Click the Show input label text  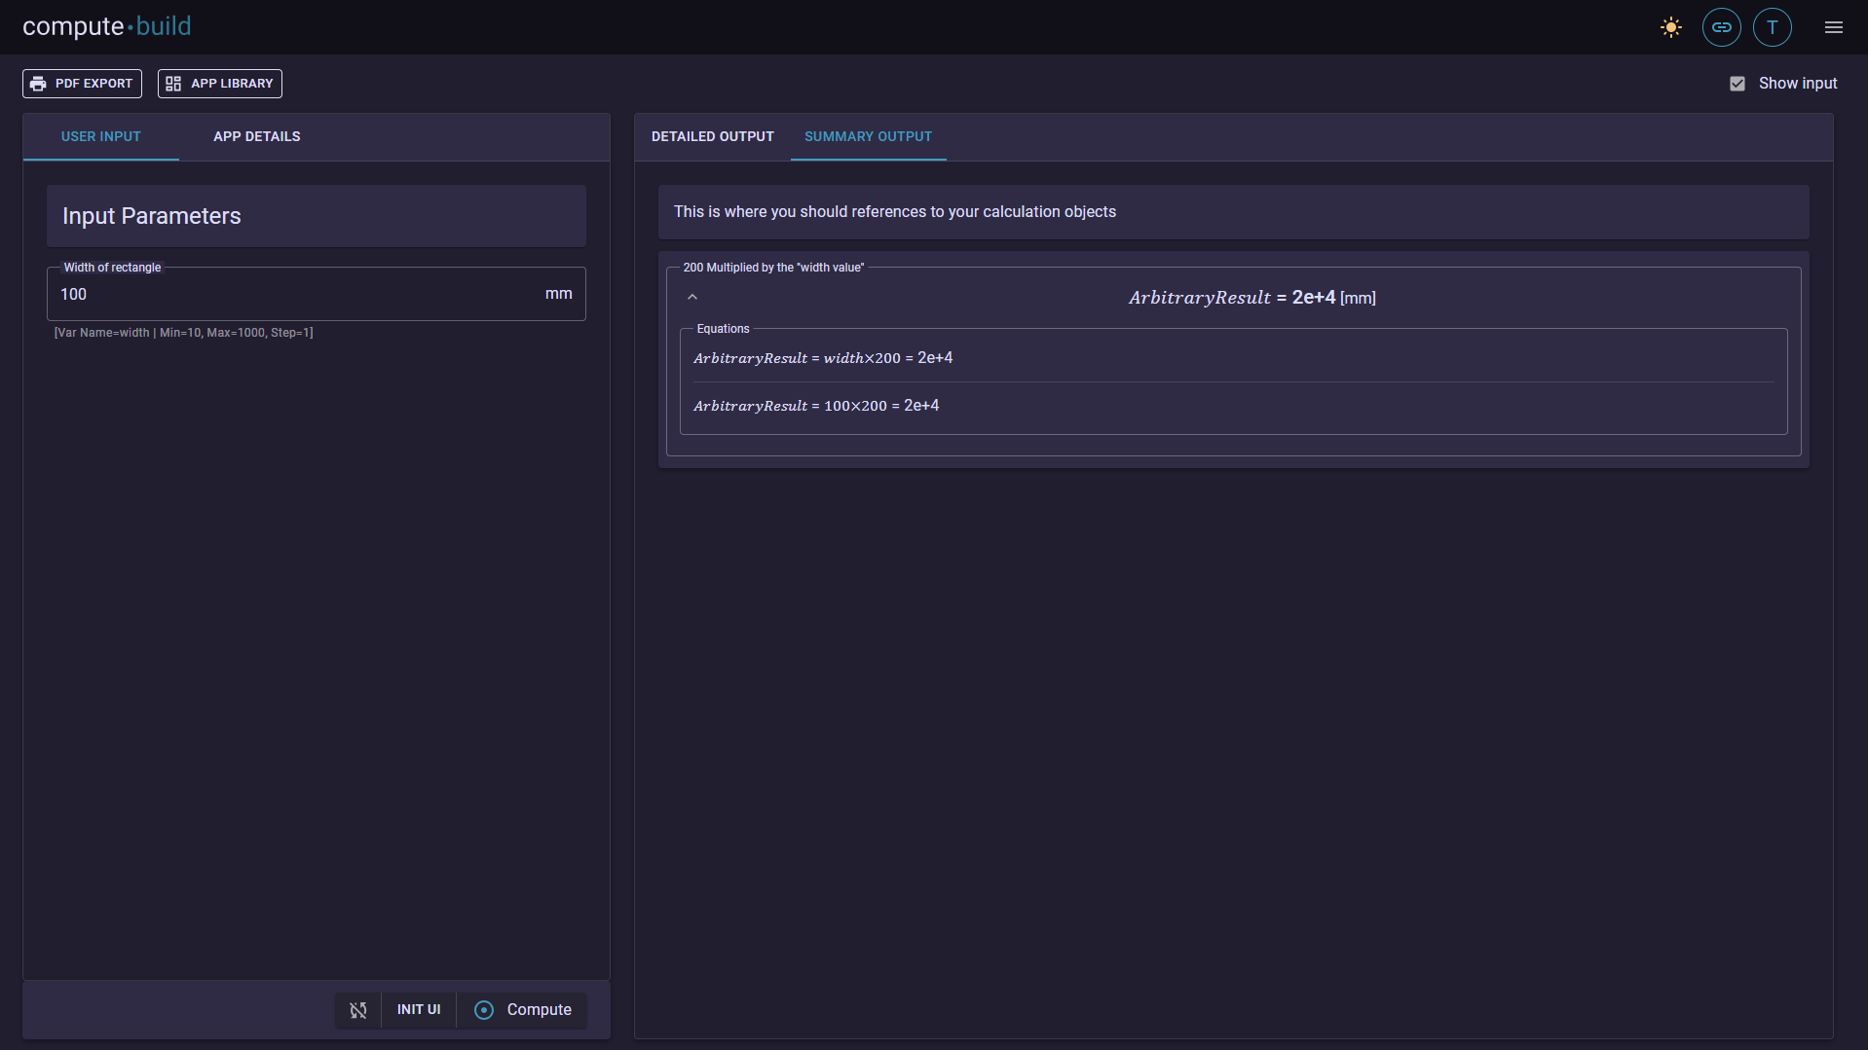1797,84
